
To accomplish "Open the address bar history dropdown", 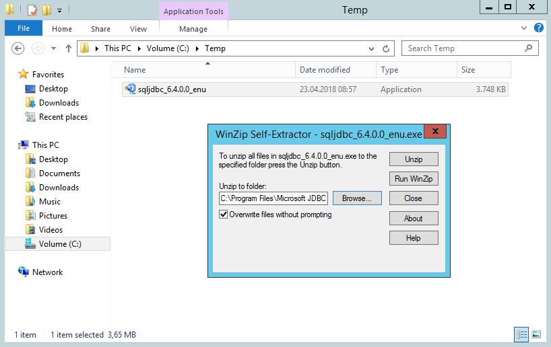I will coord(371,49).
